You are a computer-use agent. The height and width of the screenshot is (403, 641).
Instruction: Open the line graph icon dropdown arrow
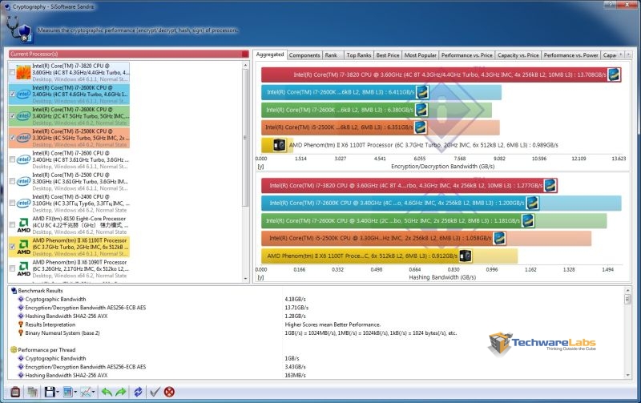(x=94, y=393)
